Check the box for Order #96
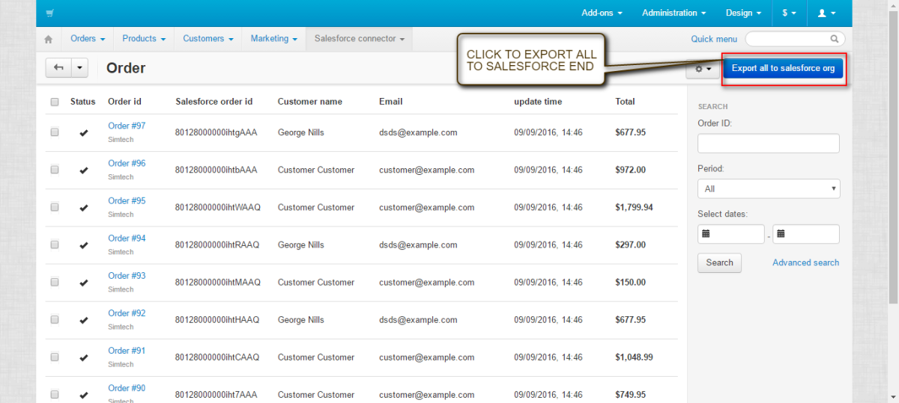 coord(55,170)
